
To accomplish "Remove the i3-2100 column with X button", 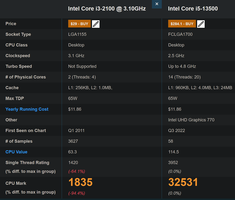I will [x=157, y=4].
